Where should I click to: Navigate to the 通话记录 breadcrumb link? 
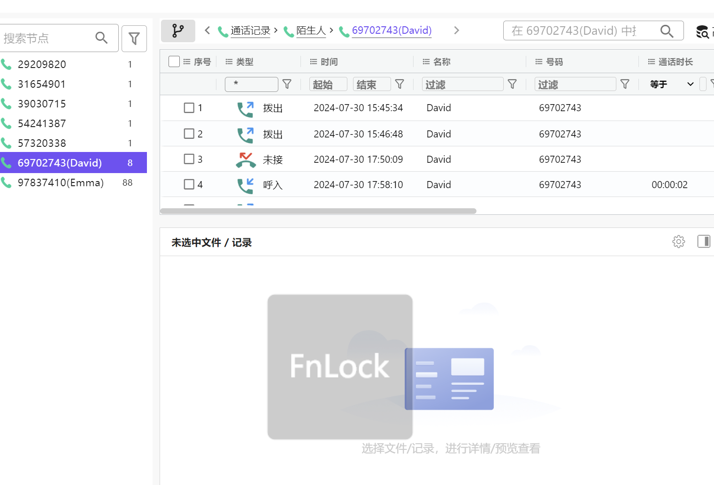coord(249,30)
